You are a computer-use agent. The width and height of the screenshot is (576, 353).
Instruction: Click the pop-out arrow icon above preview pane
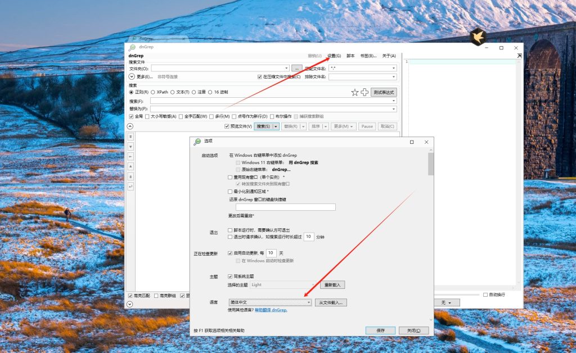tap(519, 56)
